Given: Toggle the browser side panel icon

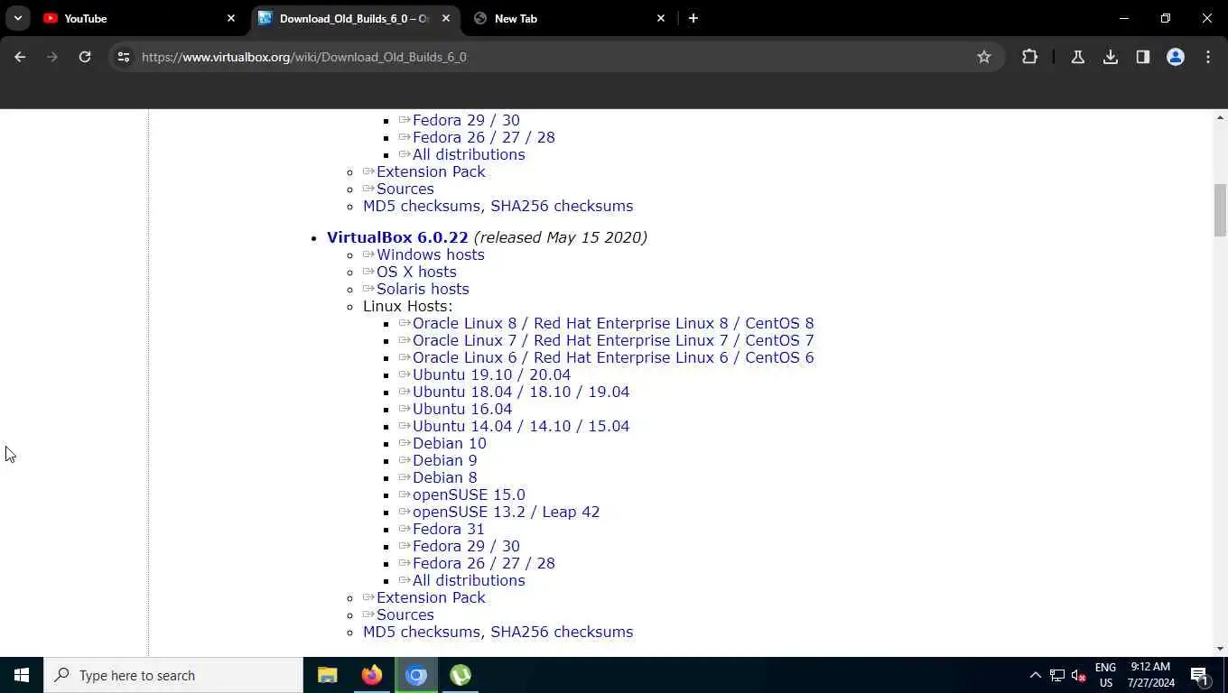Looking at the screenshot, I should (1143, 57).
